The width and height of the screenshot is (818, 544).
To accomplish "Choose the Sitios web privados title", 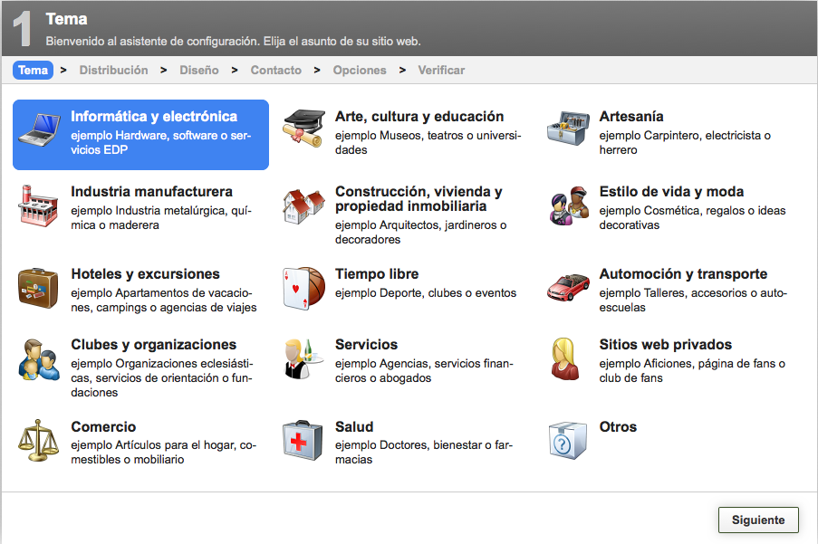I will pyautogui.click(x=665, y=345).
